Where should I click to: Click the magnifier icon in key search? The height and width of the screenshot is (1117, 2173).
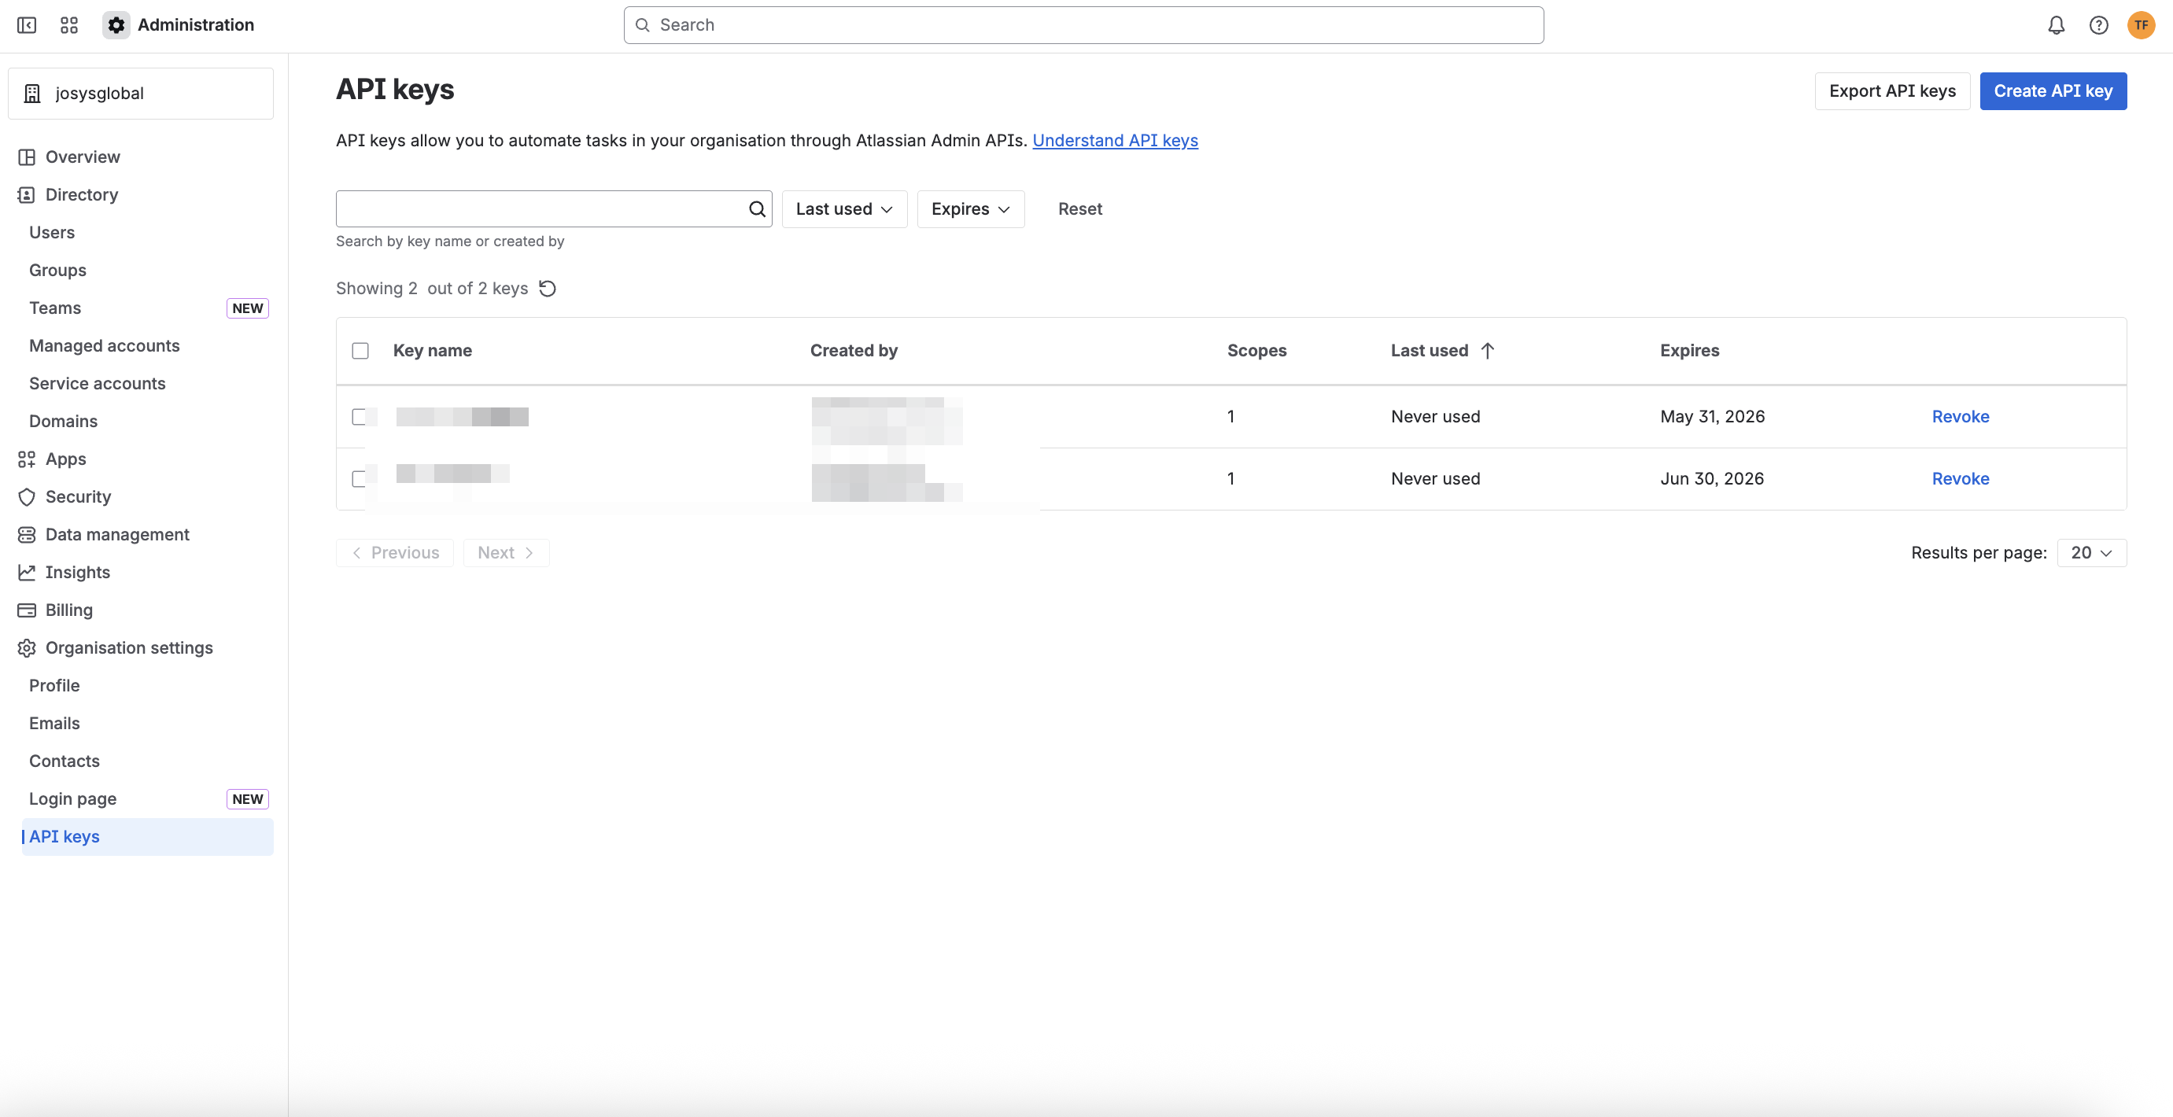757,209
